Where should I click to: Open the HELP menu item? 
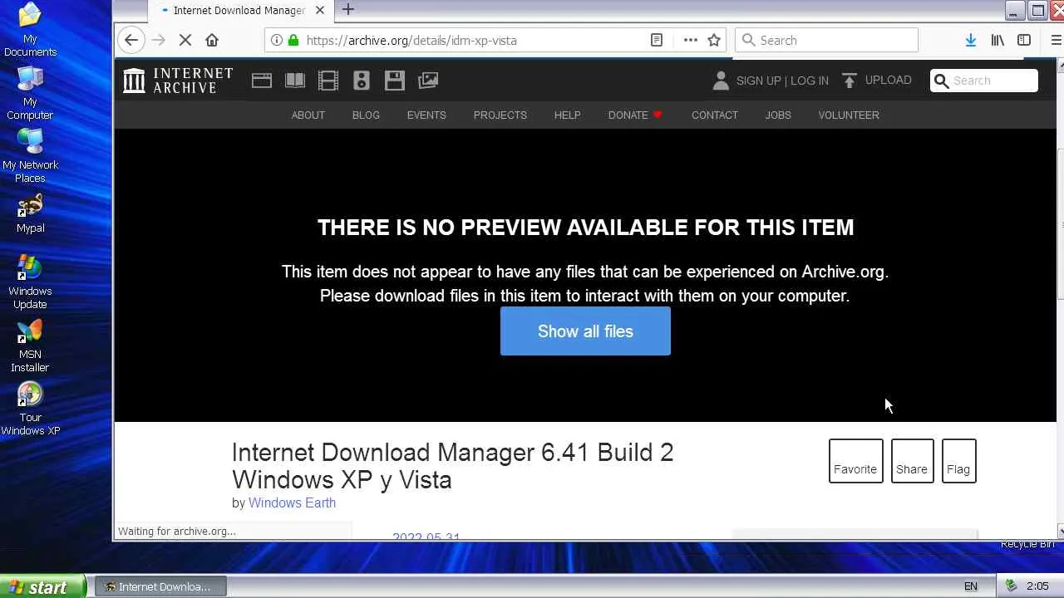(568, 115)
